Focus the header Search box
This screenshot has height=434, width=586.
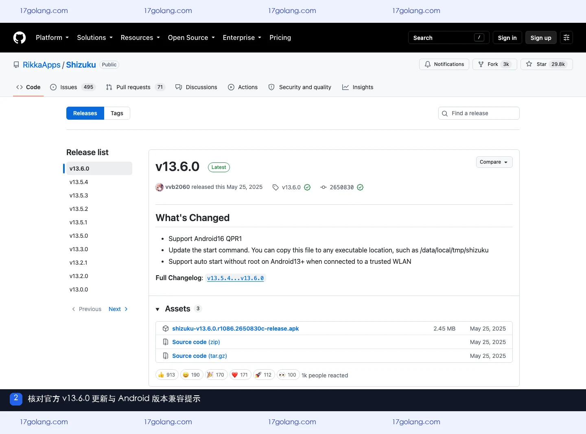point(448,37)
